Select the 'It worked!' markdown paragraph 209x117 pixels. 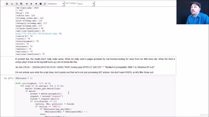95,60
